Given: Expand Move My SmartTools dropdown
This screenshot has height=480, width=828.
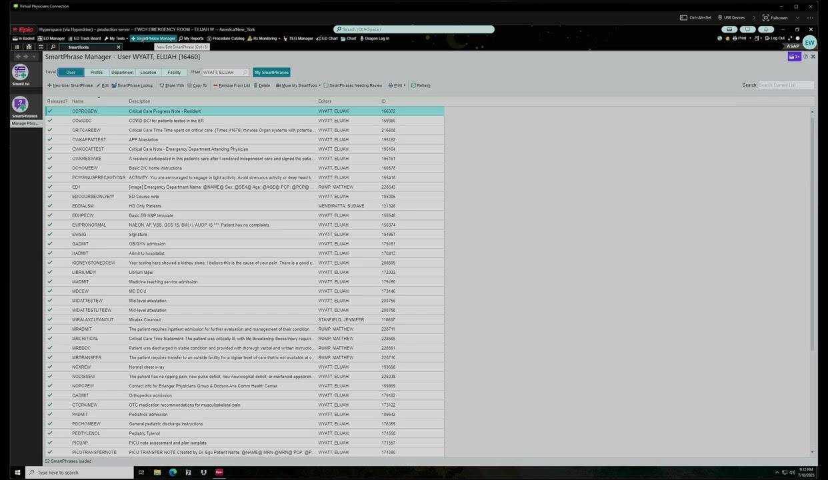Looking at the screenshot, I should pyautogui.click(x=298, y=85).
